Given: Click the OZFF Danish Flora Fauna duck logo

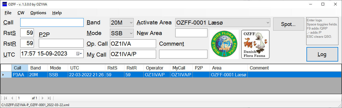Looking at the screenshot, I should coord(255,44).
